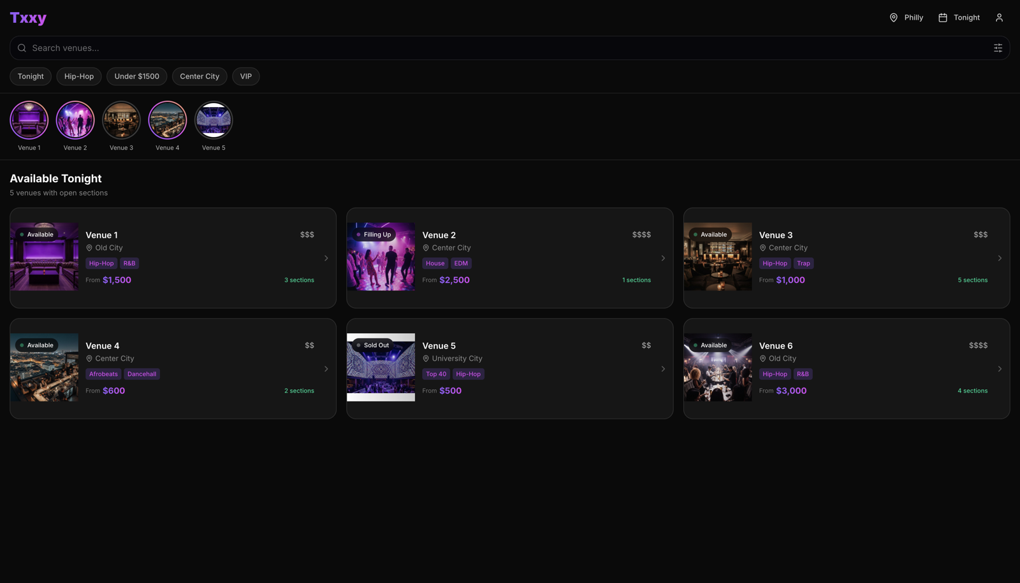The height and width of the screenshot is (583, 1020).
Task: Open the Tonight date picker
Action: (959, 18)
